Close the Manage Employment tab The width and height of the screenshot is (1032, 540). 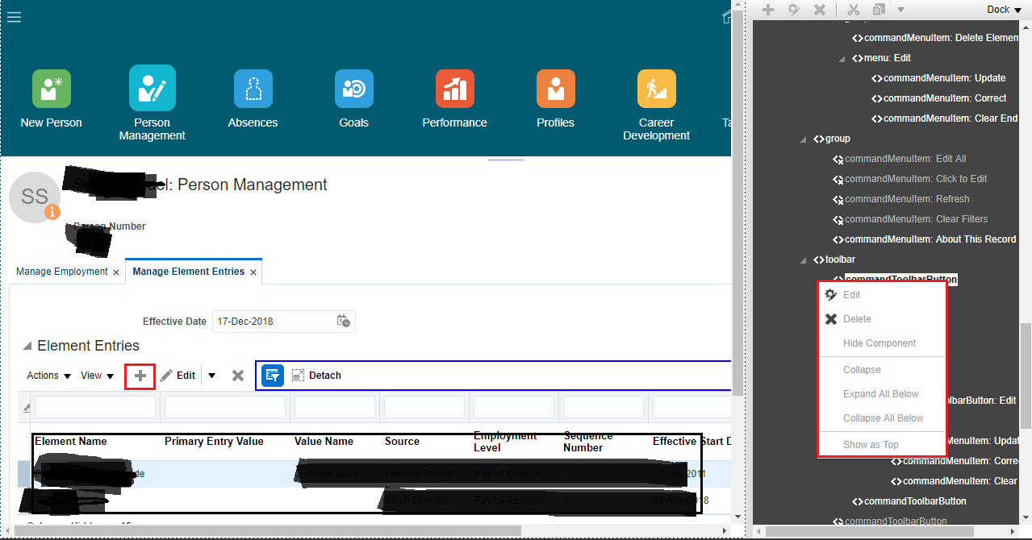pyautogui.click(x=116, y=272)
